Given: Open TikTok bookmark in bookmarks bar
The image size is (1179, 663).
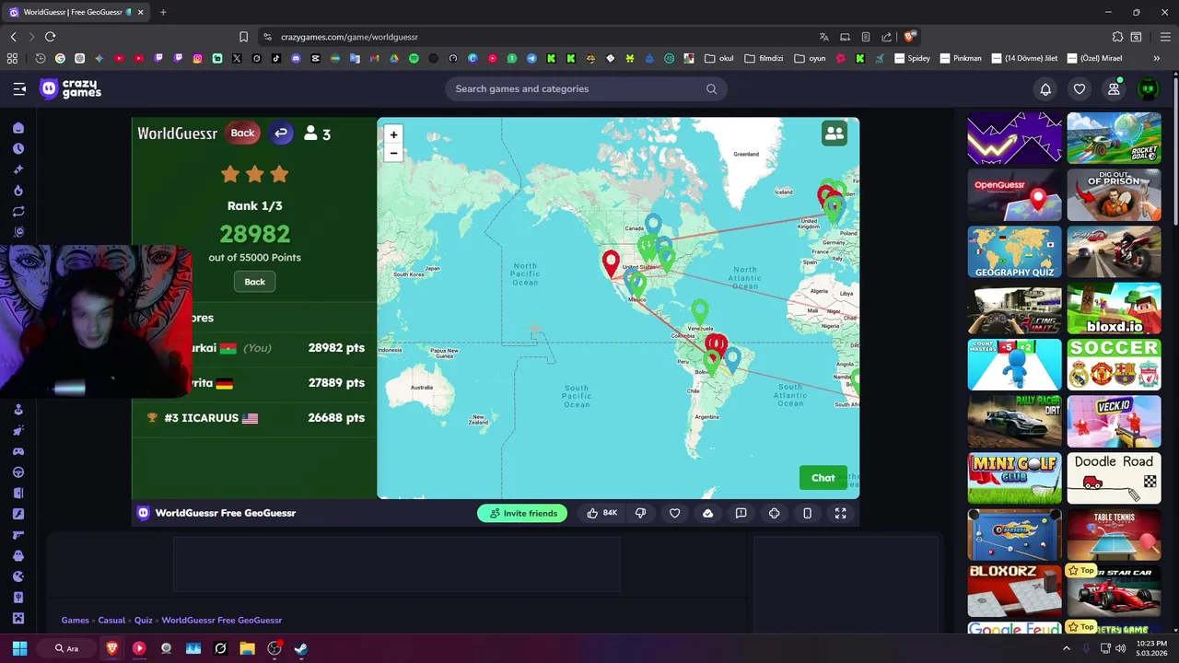Looking at the screenshot, I should (x=276, y=58).
